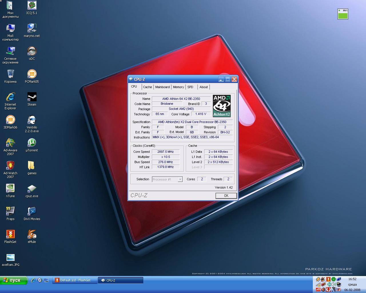Open DivX Movies desktop icon
This screenshot has height=293, width=366.
pyautogui.click(x=32, y=214)
